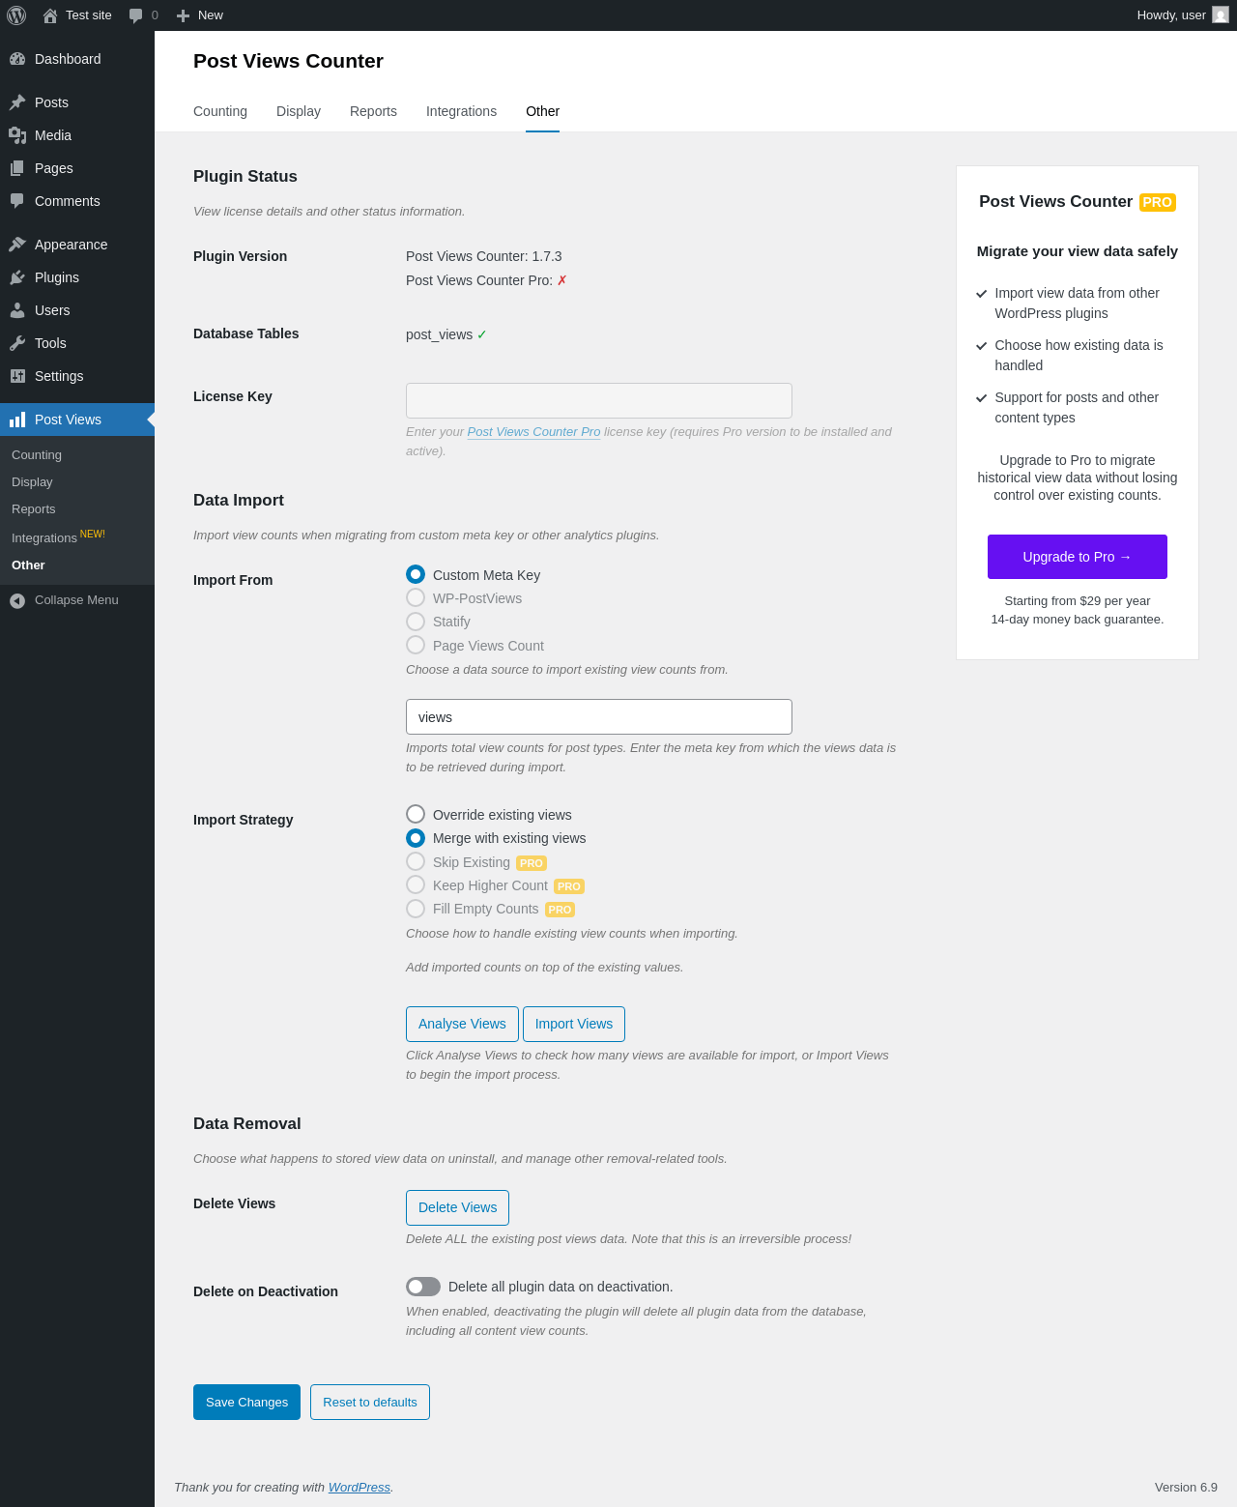Select Custom Meta Key import source
Image resolution: width=1237 pixels, height=1507 pixels.
pos(416,574)
